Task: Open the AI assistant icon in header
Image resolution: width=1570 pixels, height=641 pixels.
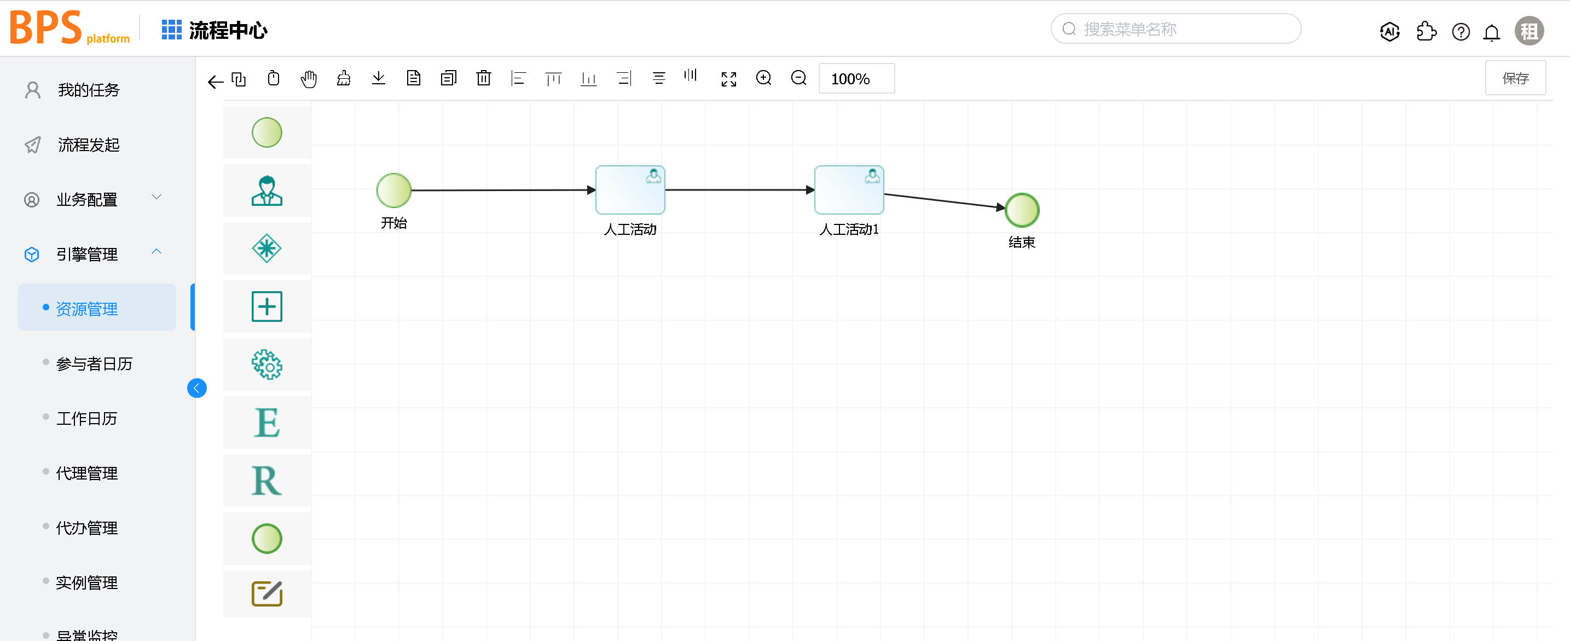Action: tap(1389, 31)
